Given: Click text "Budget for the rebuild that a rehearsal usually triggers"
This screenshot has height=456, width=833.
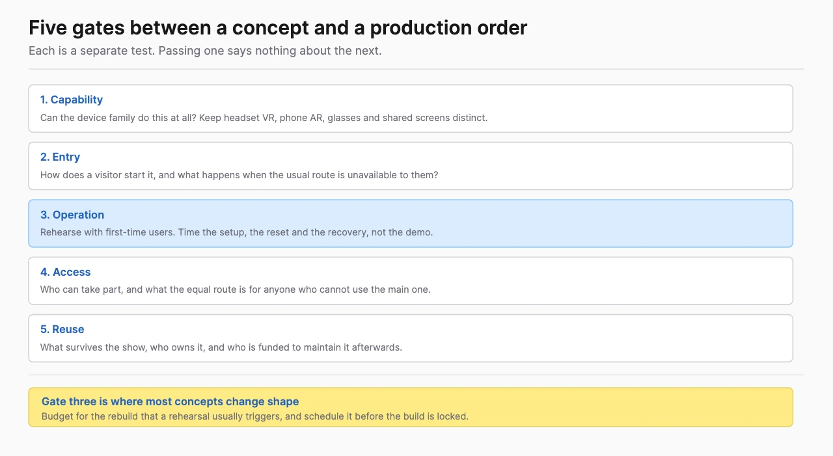Looking at the screenshot, I should 161,416.
